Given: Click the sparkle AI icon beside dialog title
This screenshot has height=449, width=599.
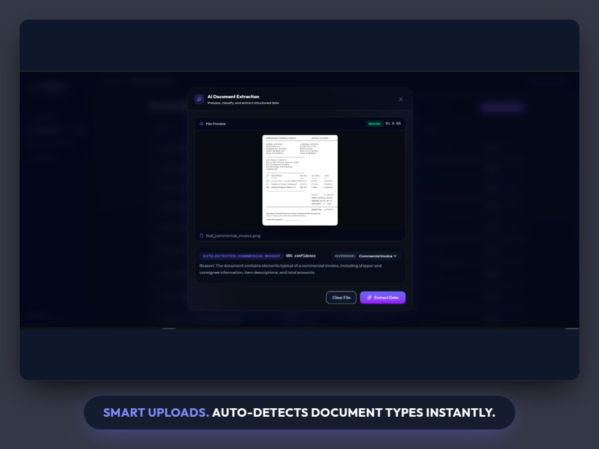Looking at the screenshot, I should tap(199, 99).
